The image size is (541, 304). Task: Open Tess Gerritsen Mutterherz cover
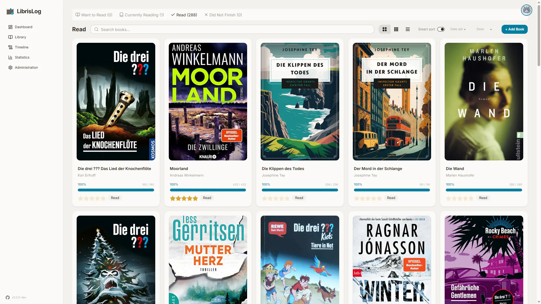[208, 260]
